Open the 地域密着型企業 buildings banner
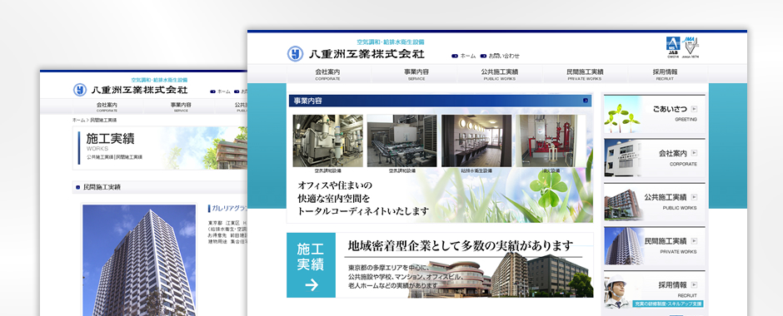 point(465,265)
